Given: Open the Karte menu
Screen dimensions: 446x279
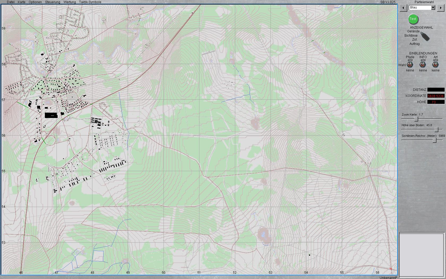Looking at the screenshot, I should click(x=22, y=2).
